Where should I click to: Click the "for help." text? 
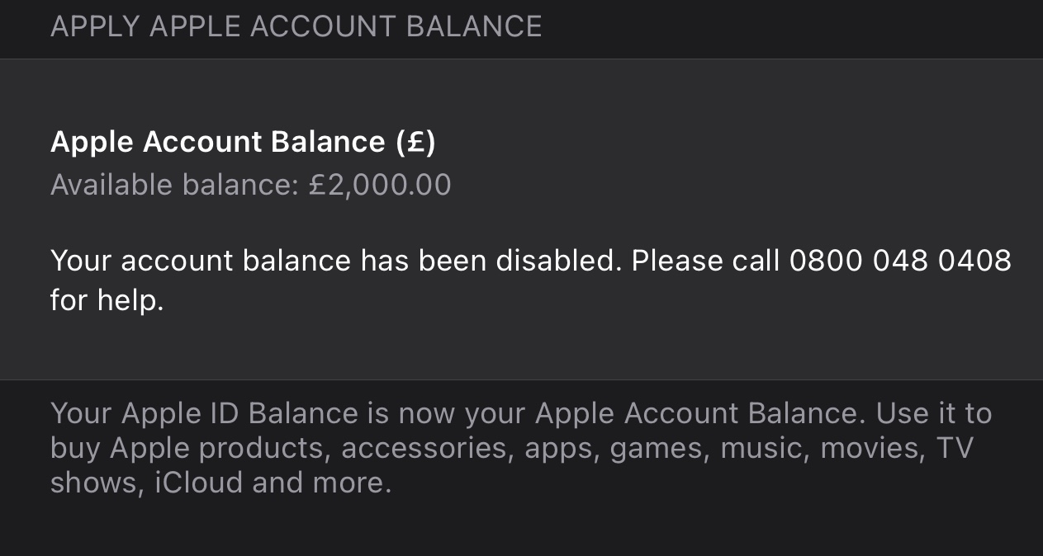click(x=107, y=299)
